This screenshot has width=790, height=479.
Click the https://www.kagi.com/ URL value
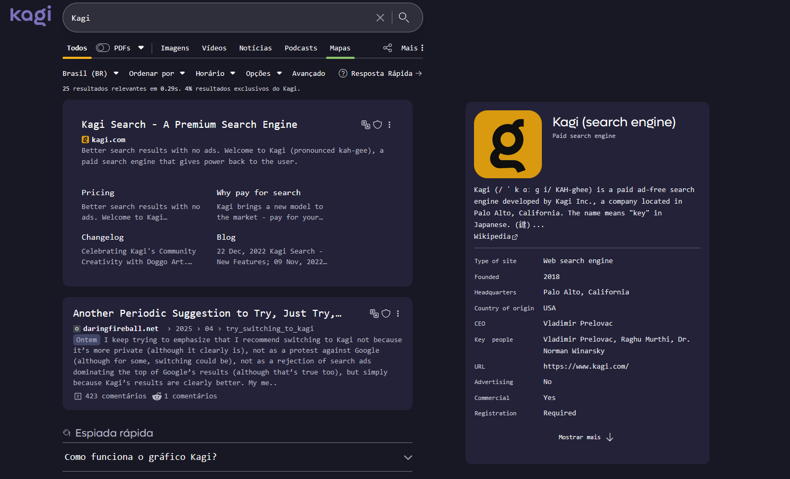[x=586, y=367]
